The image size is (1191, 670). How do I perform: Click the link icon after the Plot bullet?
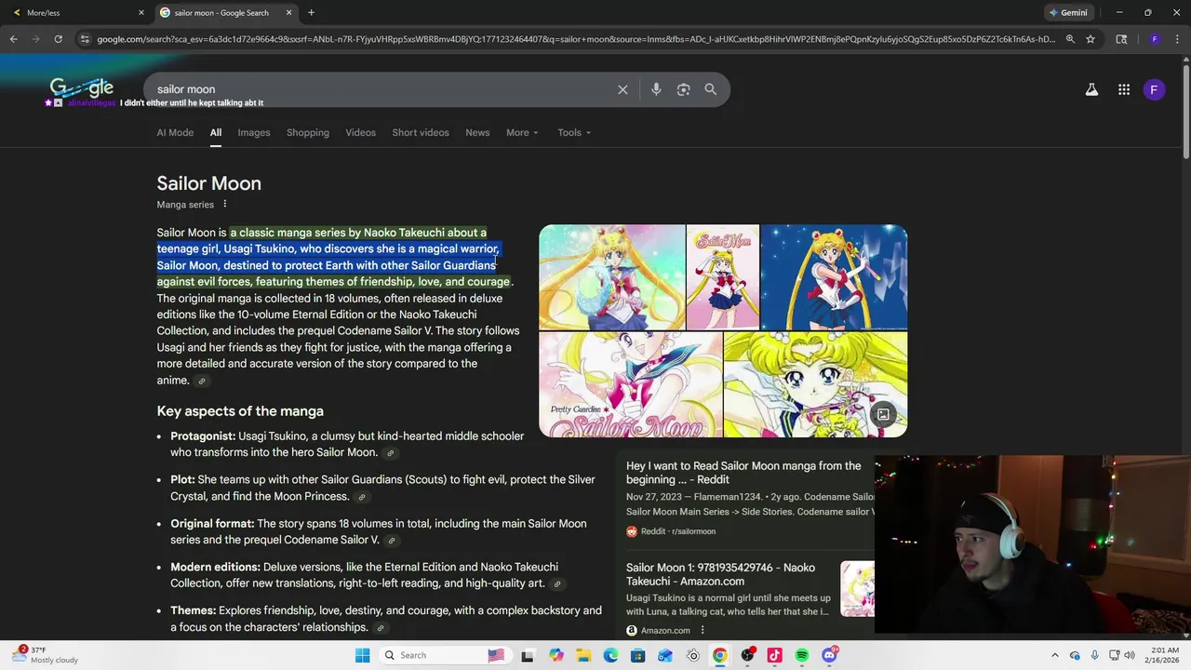click(x=362, y=497)
